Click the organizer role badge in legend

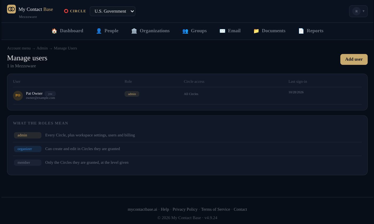pos(28,149)
